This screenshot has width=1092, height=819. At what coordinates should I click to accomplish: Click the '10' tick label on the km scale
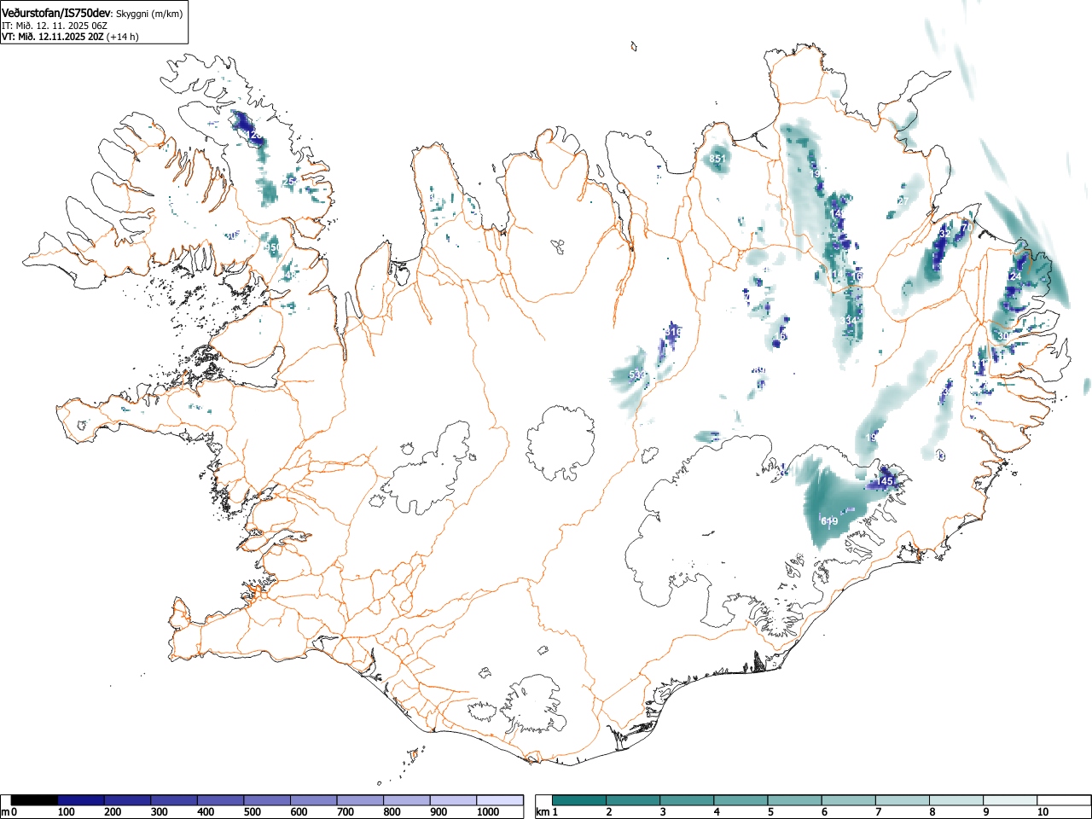tap(1043, 812)
